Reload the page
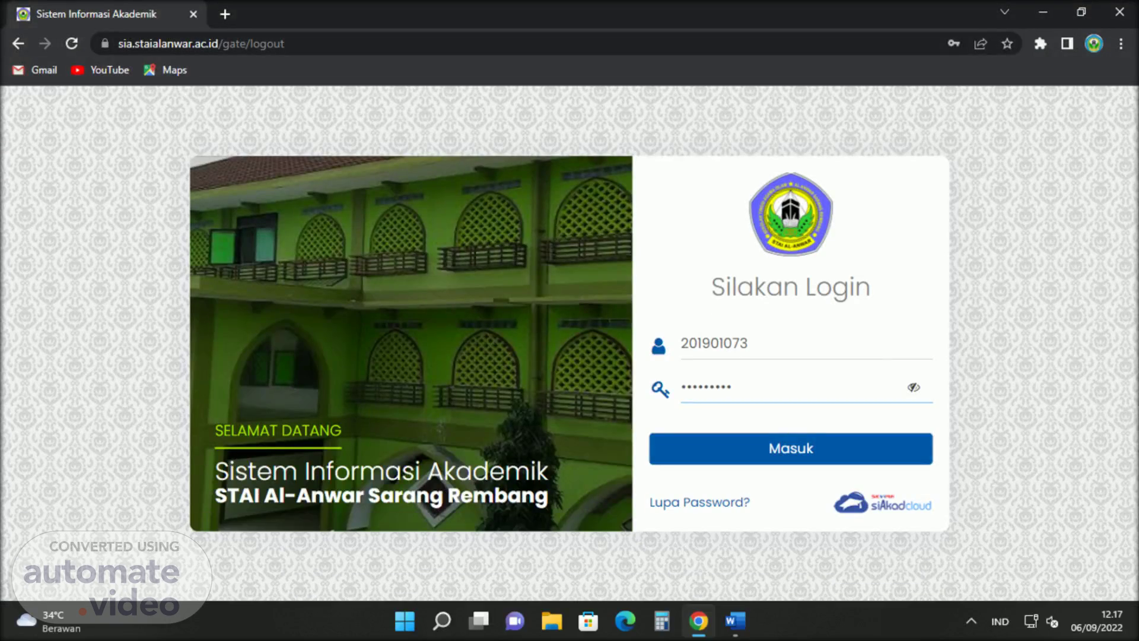Viewport: 1139px width, 641px height. click(x=72, y=44)
